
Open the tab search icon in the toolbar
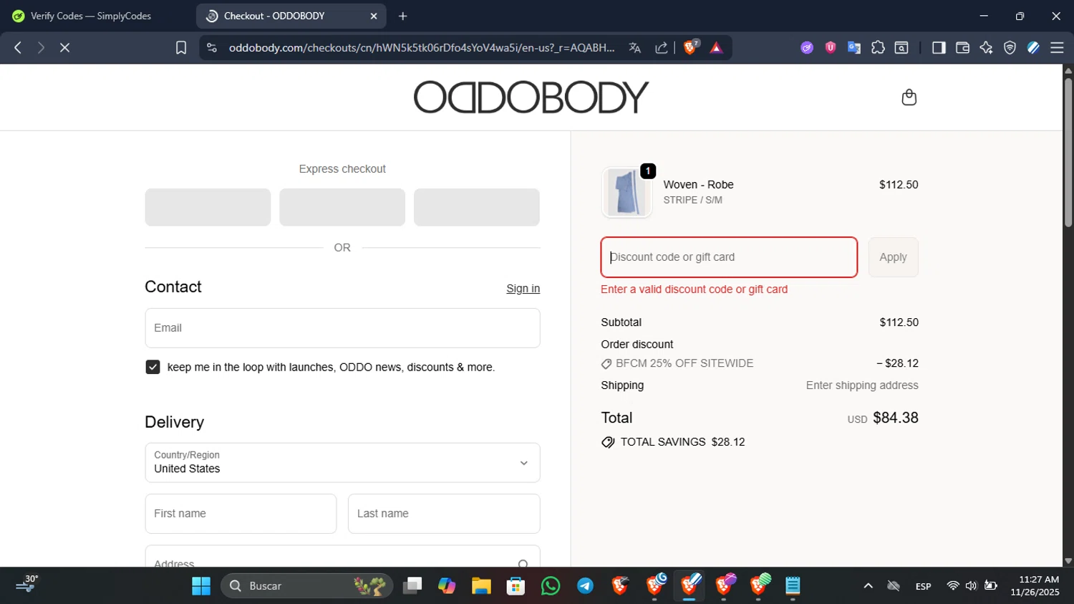902,47
